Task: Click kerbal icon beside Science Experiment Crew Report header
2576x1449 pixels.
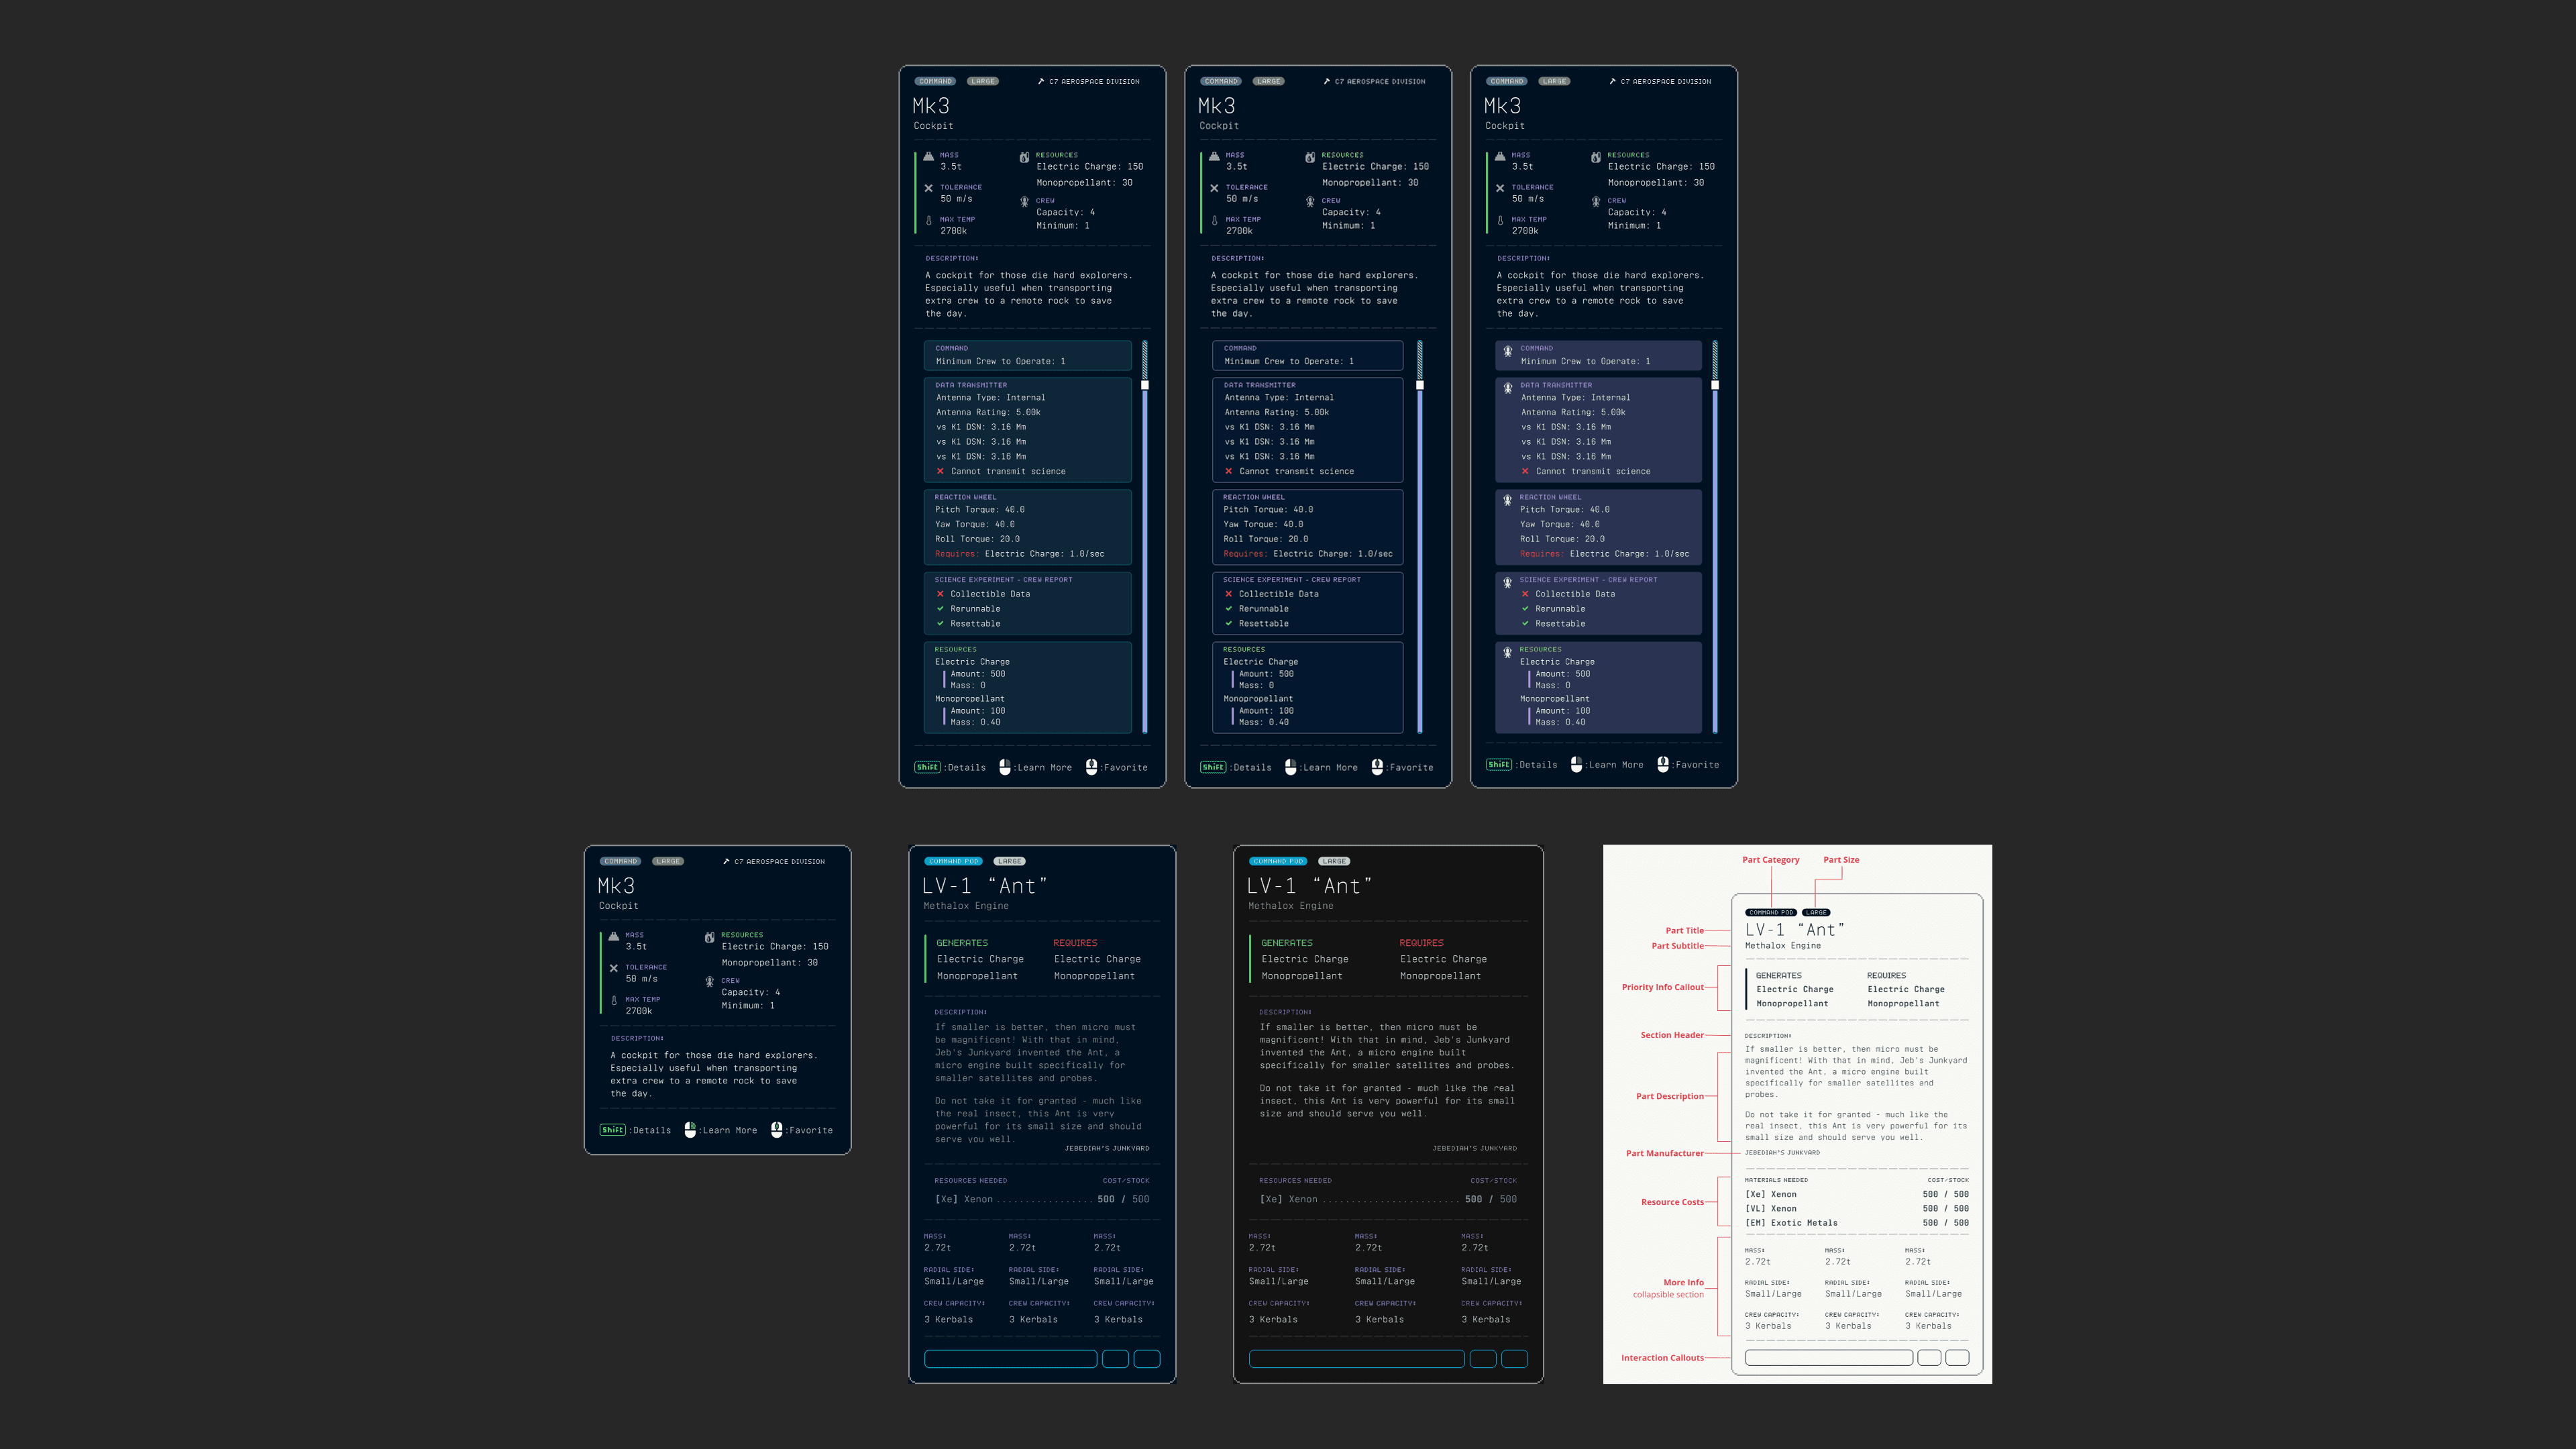Action: [x=1507, y=582]
